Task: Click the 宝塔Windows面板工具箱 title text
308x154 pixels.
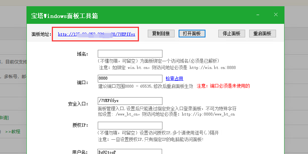Action: [64, 16]
